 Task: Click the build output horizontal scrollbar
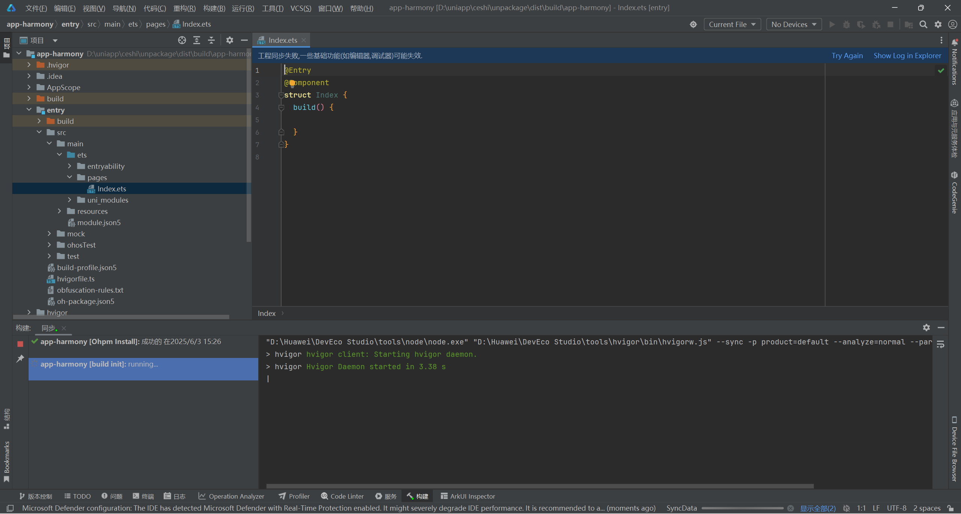[x=540, y=486]
